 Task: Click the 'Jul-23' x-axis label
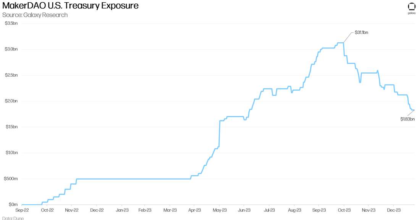click(x=269, y=210)
